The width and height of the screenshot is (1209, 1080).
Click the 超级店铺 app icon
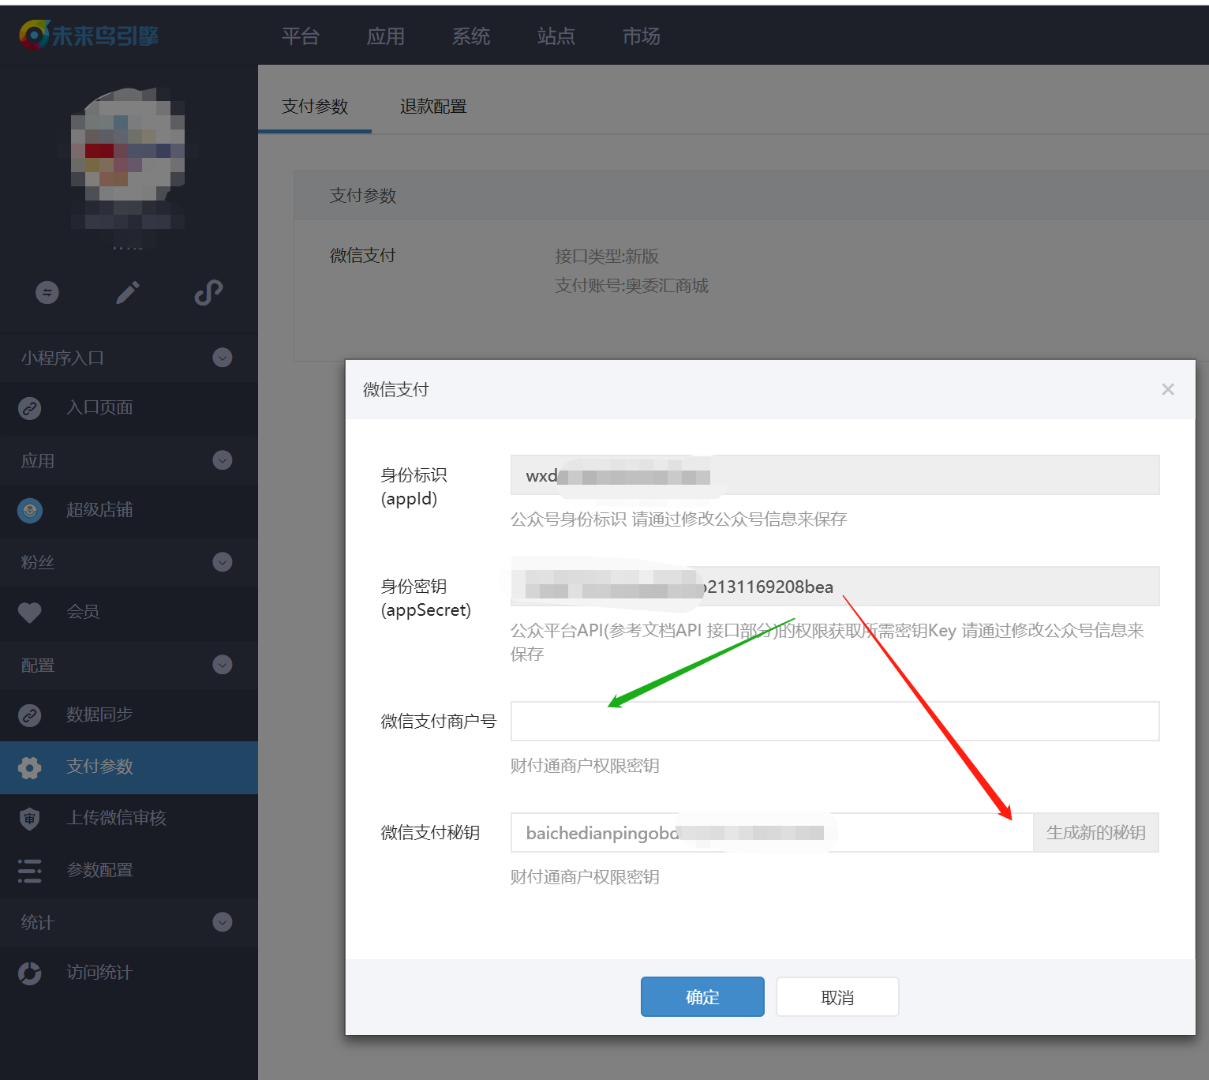[30, 511]
